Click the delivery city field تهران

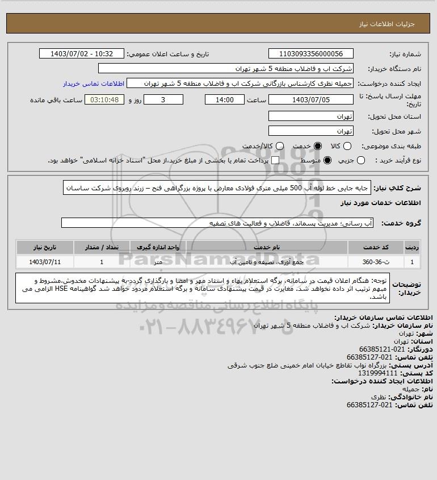click(x=310, y=131)
